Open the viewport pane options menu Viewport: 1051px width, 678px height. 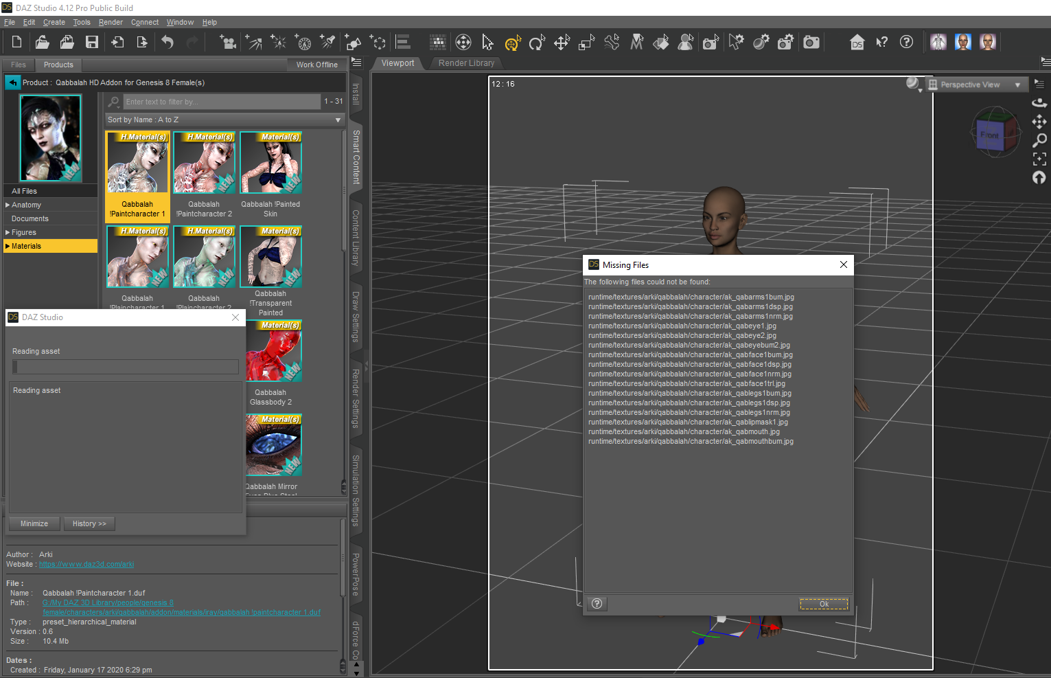(1046, 62)
